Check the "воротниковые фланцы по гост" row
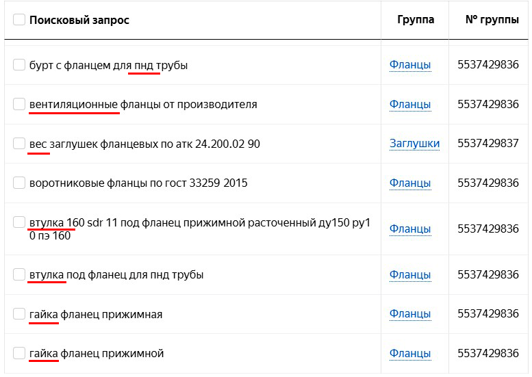The width and height of the screenshot is (532, 377). click(19, 183)
